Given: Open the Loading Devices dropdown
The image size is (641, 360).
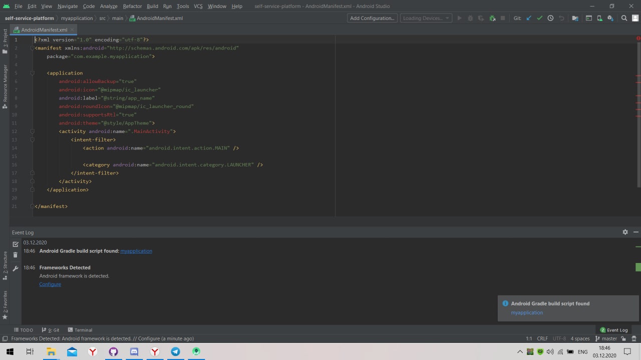Looking at the screenshot, I should pos(426,18).
